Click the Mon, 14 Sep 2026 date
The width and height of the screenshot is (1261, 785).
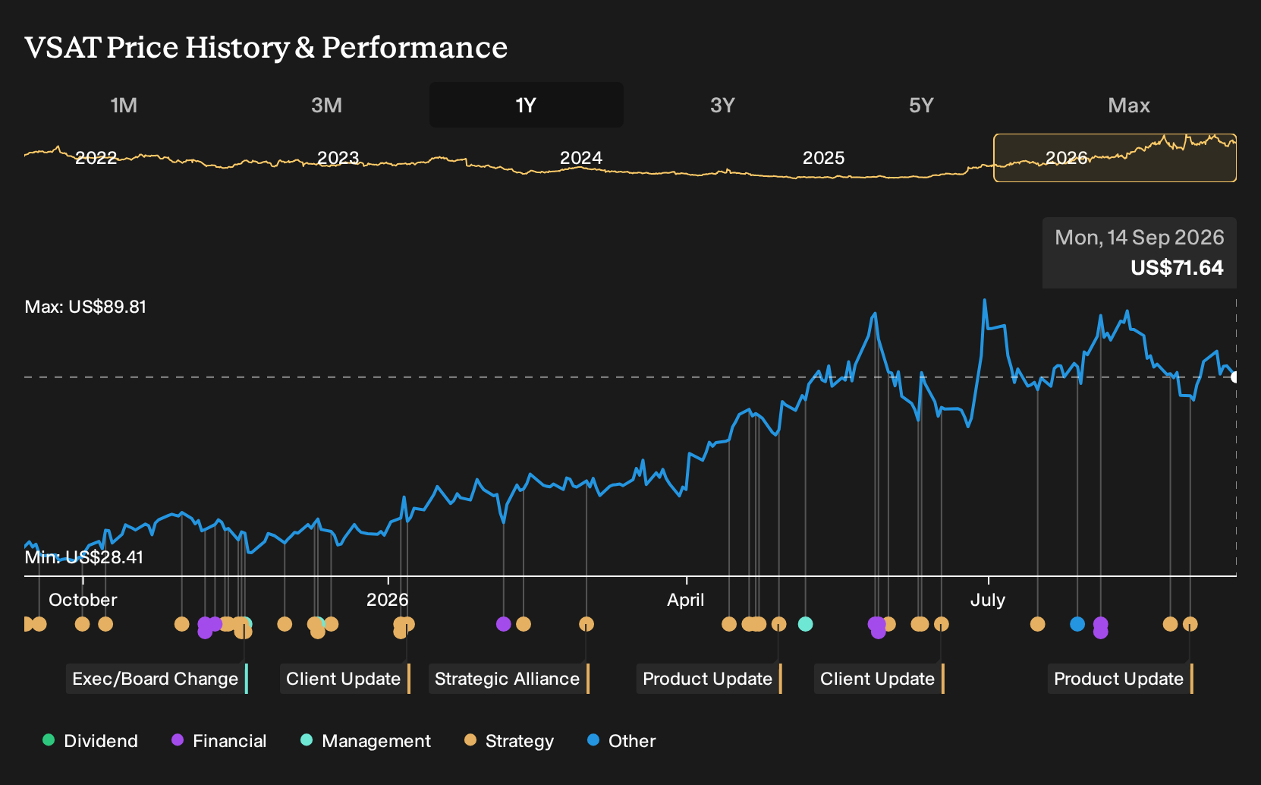coord(1140,238)
